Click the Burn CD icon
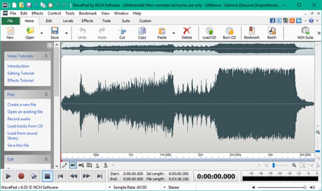This screenshot has width=322, height=191. coord(229,31)
